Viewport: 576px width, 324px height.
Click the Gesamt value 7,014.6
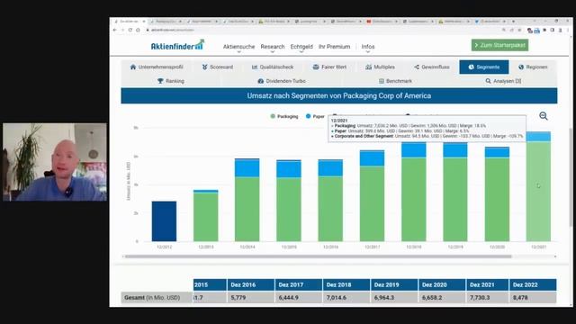337,298
